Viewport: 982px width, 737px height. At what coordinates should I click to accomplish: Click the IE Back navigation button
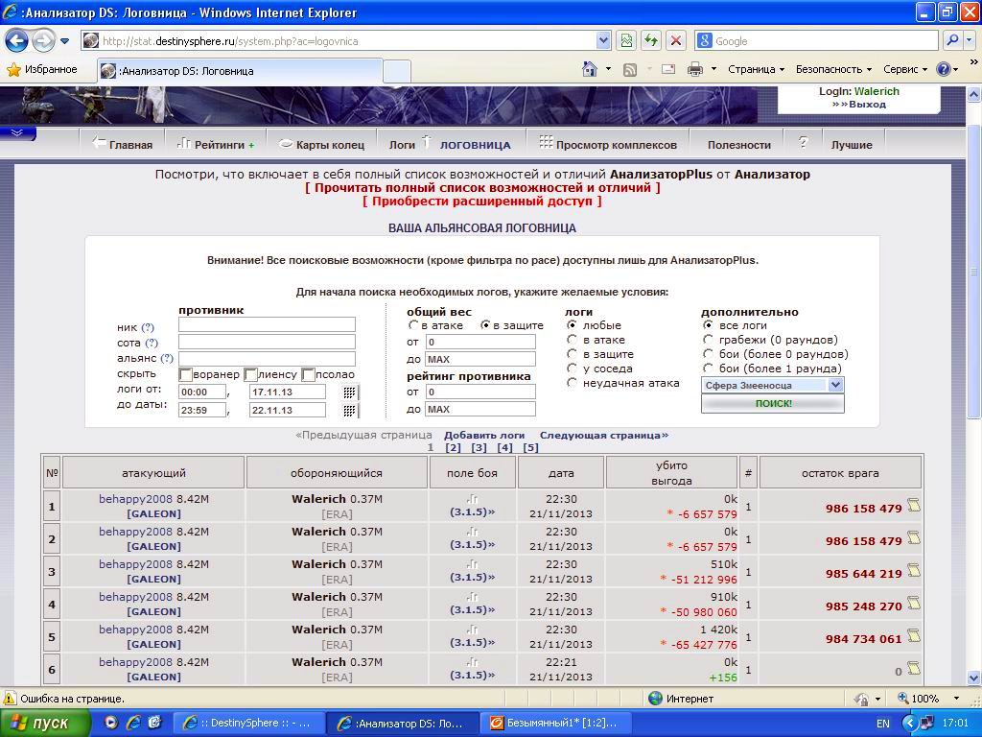tap(17, 40)
